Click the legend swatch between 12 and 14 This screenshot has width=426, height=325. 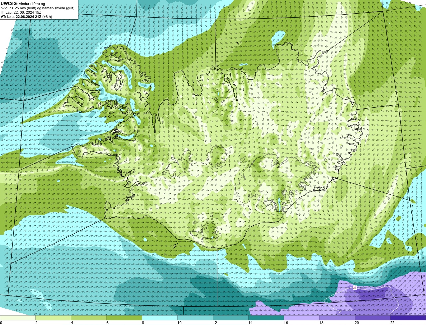tap(231, 318)
